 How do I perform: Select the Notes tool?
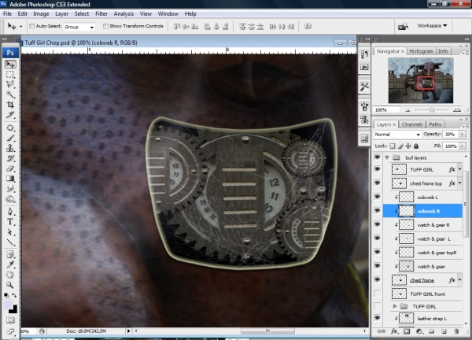click(x=10, y=254)
